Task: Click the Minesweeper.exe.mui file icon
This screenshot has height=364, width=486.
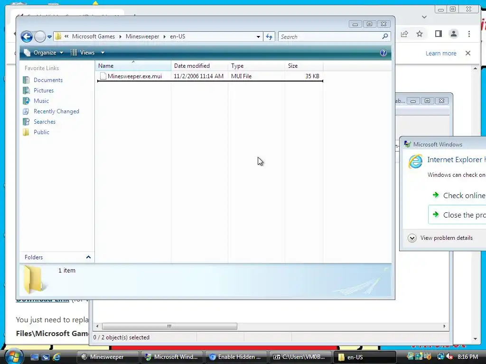Action: pyautogui.click(x=103, y=76)
